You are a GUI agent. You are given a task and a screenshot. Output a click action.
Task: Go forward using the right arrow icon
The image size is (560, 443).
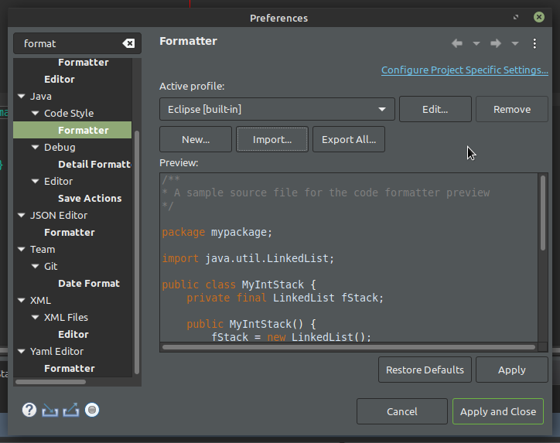(496, 43)
